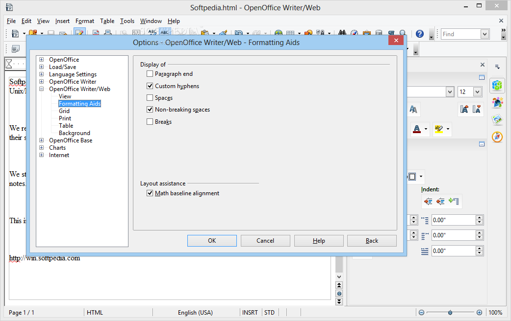Uncheck Custom hyphens
This screenshot has height=321, width=511.
tap(150, 86)
